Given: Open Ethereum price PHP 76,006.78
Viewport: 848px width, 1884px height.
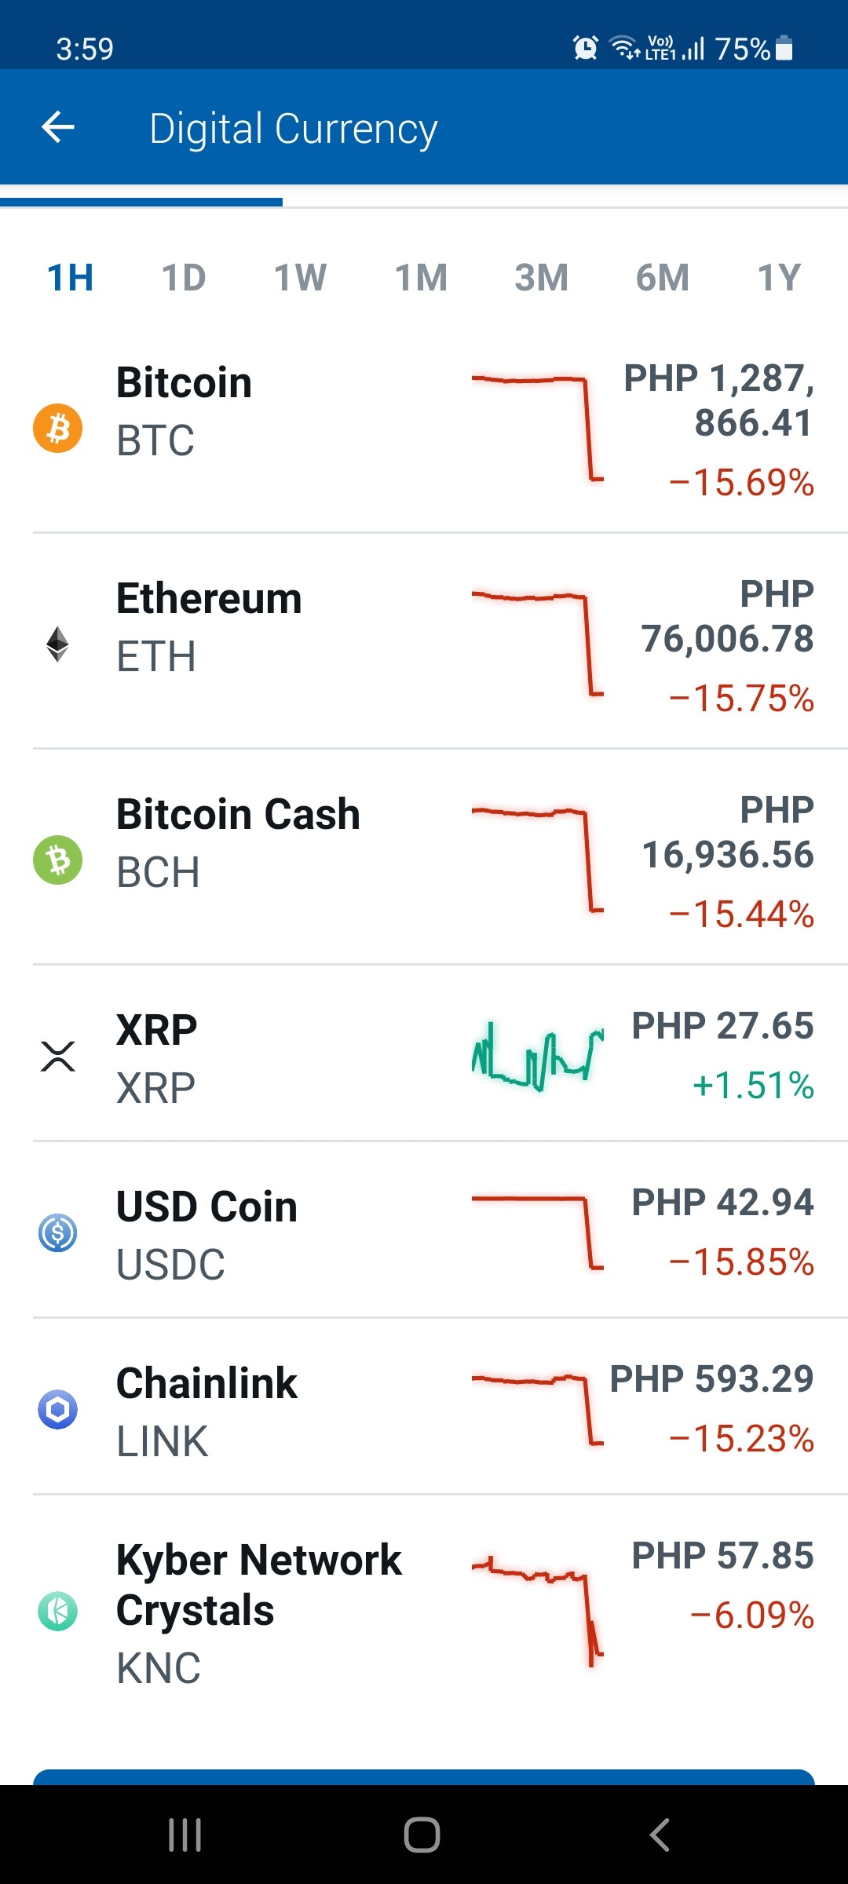Looking at the screenshot, I should point(727,616).
